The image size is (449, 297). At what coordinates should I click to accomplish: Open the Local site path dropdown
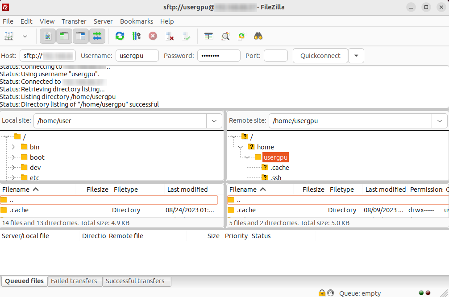(x=214, y=121)
